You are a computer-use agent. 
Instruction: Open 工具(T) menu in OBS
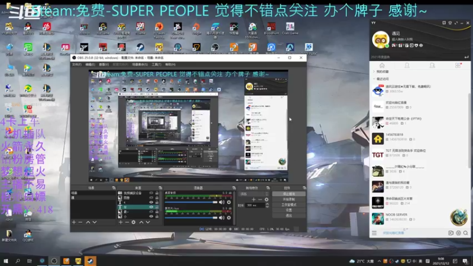[156, 64]
